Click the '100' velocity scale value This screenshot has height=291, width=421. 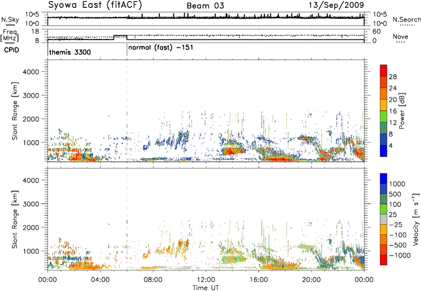click(395, 204)
